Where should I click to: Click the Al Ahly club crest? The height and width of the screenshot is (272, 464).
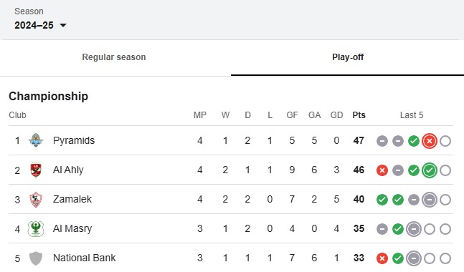[36, 170]
